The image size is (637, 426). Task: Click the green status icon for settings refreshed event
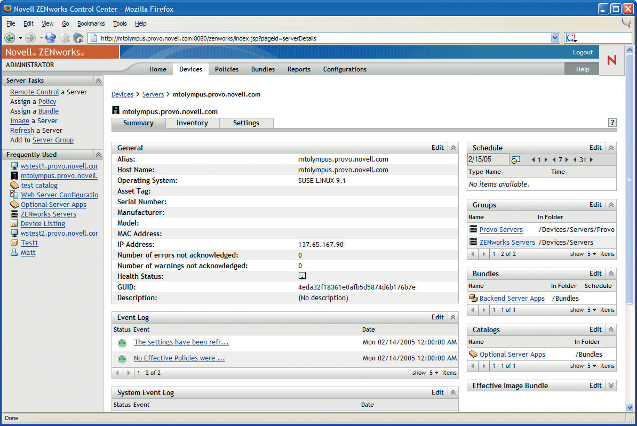click(122, 343)
